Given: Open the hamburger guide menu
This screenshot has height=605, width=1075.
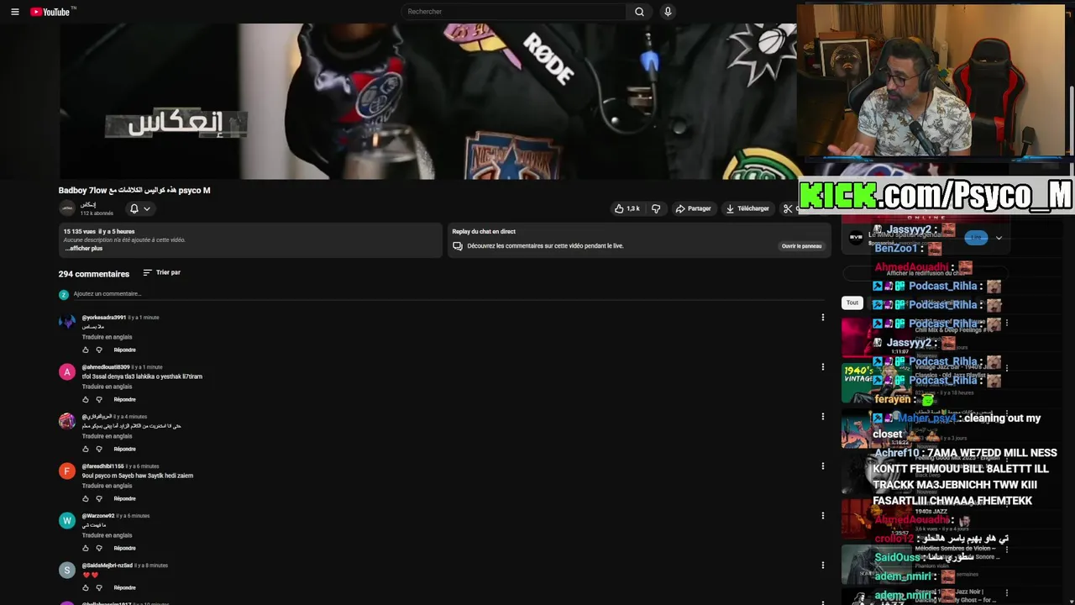Looking at the screenshot, I should tap(14, 12).
